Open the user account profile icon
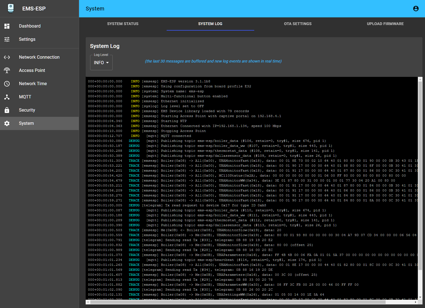 [416, 9]
